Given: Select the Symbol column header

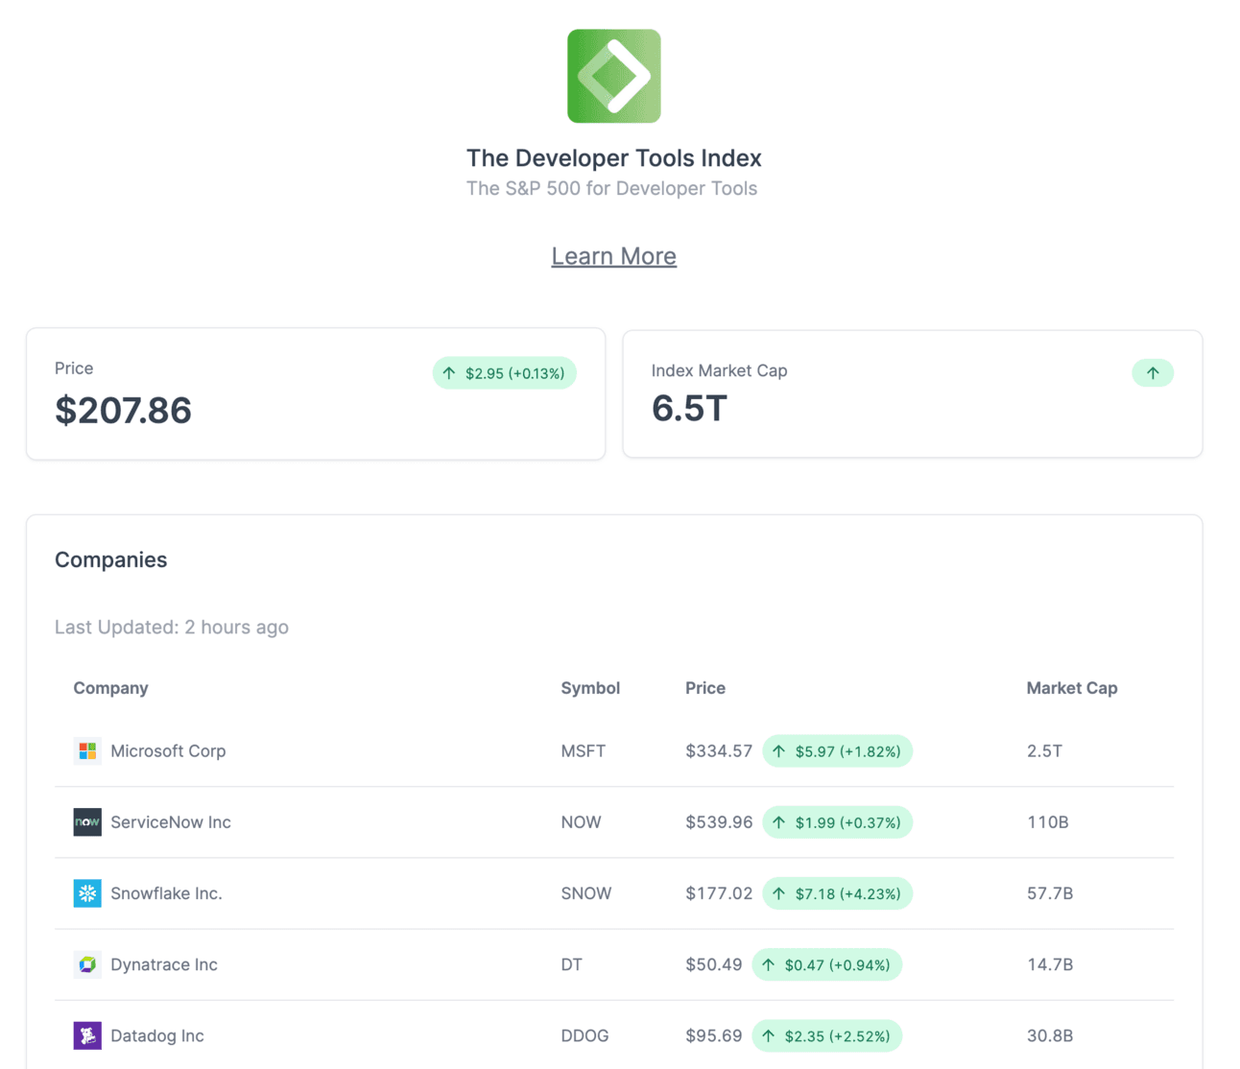Looking at the screenshot, I should [x=590, y=688].
